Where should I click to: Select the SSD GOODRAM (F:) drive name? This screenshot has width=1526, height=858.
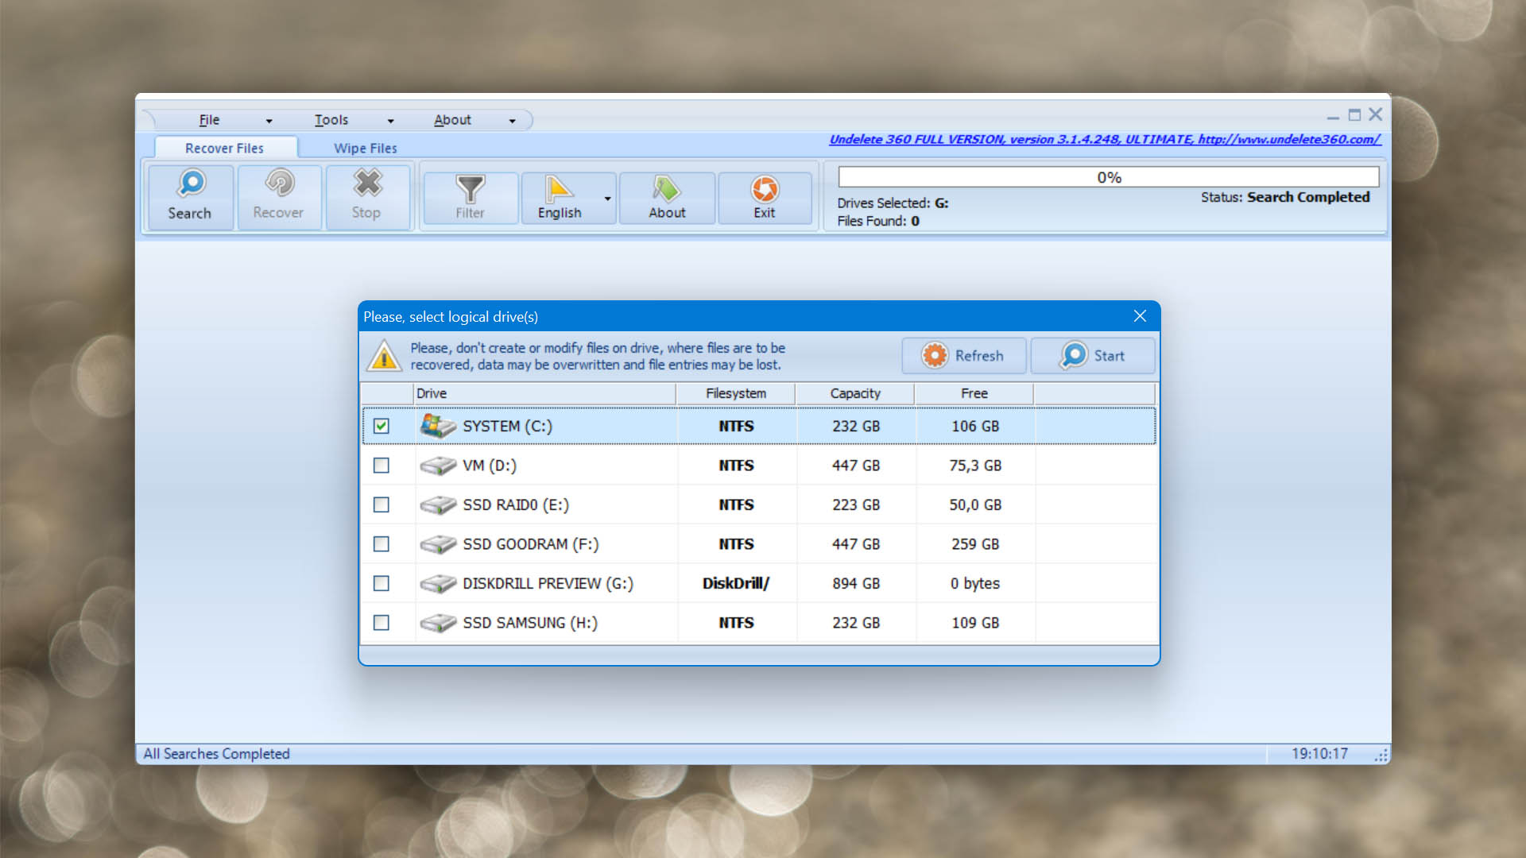pyautogui.click(x=531, y=544)
